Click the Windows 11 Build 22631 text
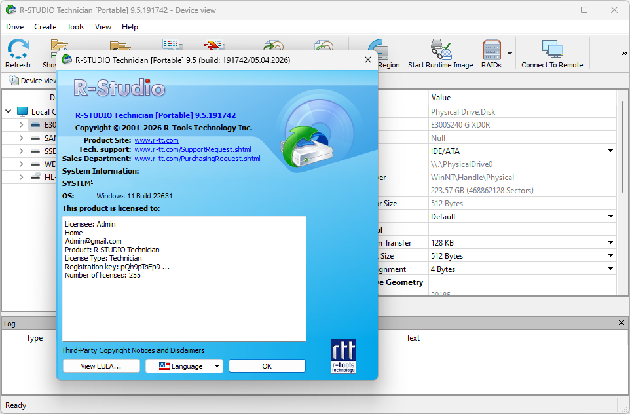 point(135,196)
